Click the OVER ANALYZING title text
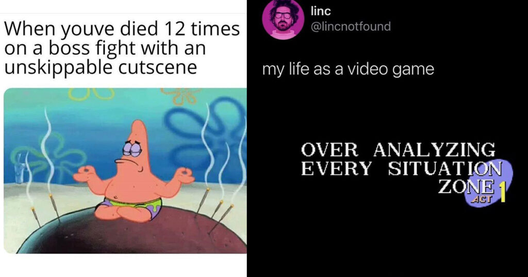Viewport: 528px width, 277px height. (398, 150)
